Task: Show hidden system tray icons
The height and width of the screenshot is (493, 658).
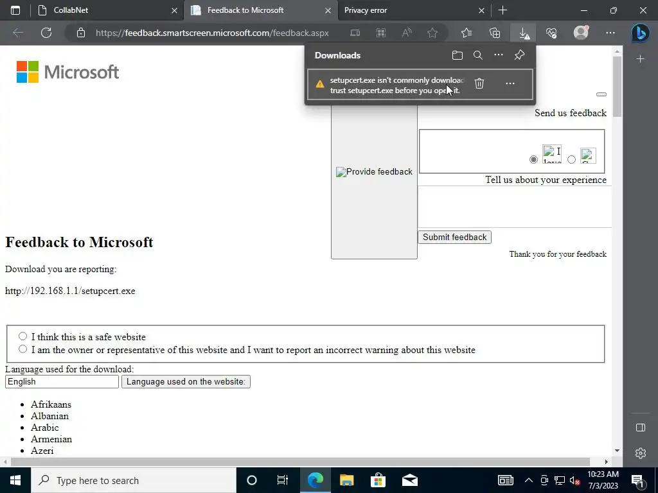Action: (529, 480)
